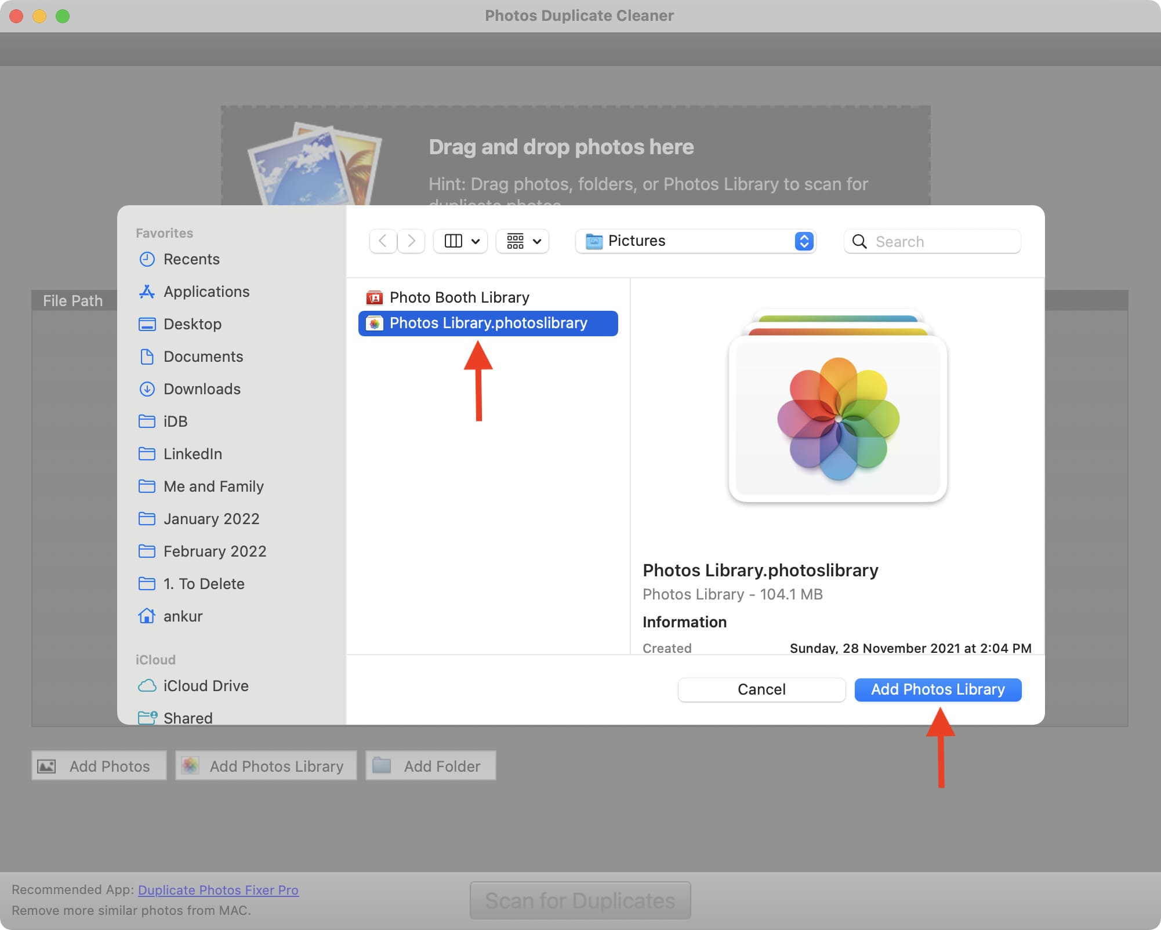Click the group-by grid icon
Viewport: 1161px width, 930px height.
[x=515, y=241]
